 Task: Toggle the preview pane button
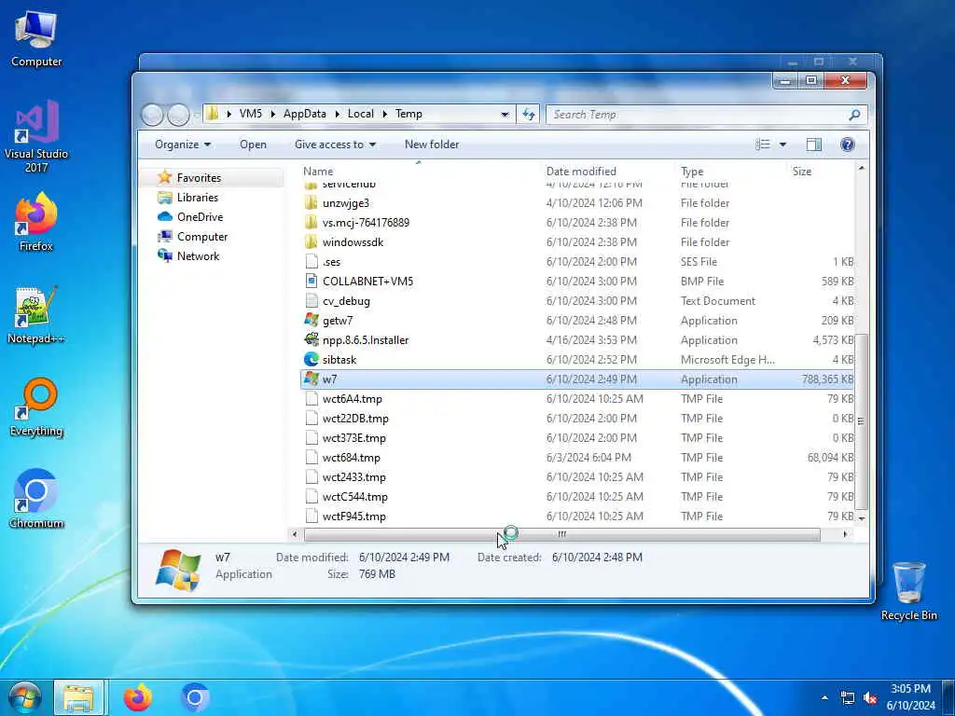pos(813,145)
